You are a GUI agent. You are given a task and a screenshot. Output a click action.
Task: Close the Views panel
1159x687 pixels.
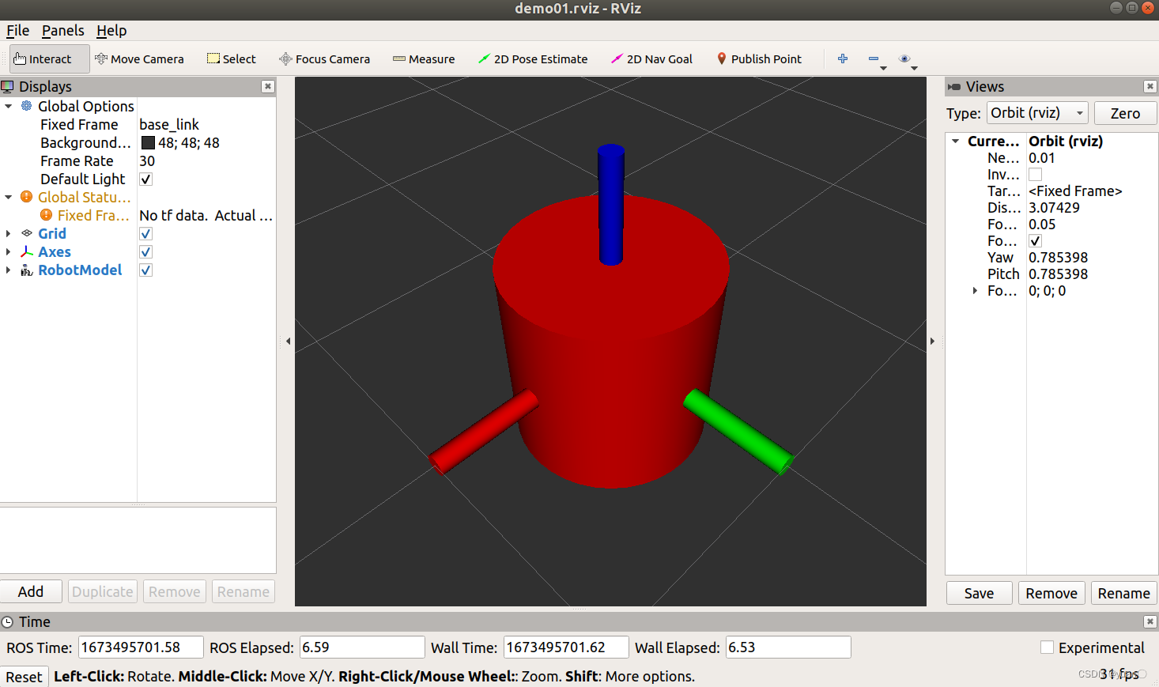tap(1150, 87)
